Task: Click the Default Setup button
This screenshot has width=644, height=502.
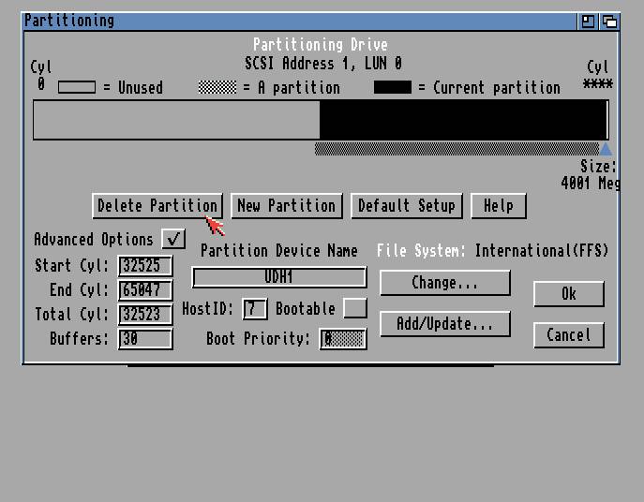Action: [406, 206]
